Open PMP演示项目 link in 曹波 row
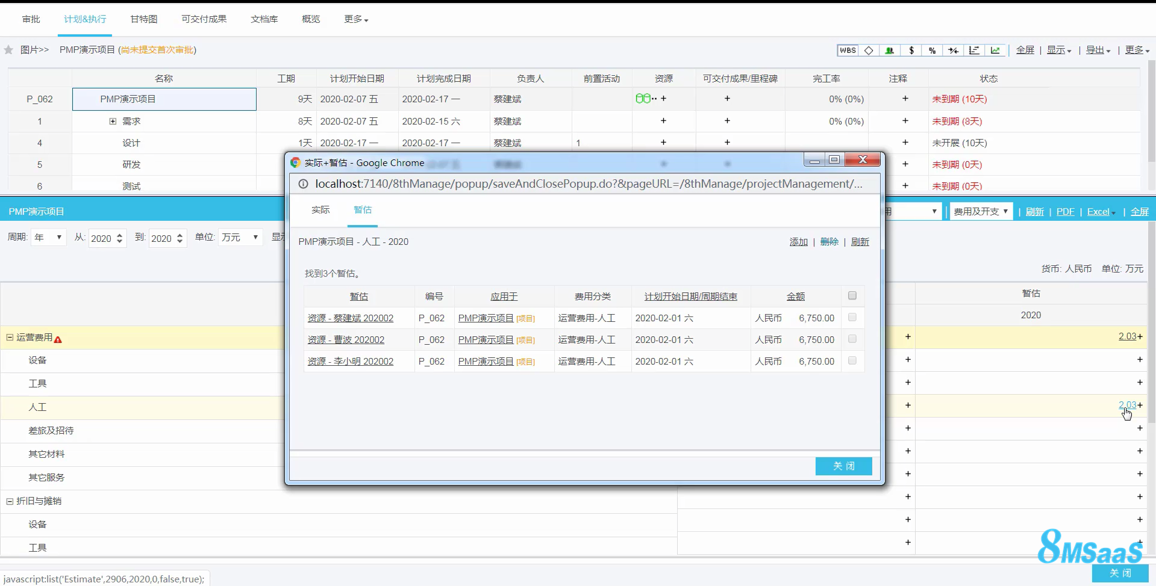 coord(486,340)
